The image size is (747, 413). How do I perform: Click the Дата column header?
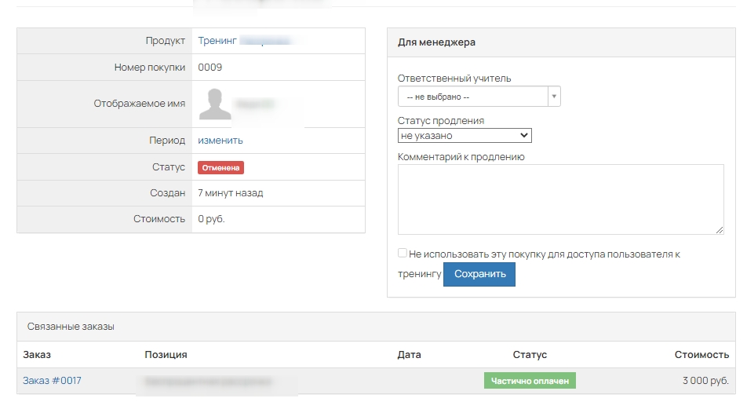[x=409, y=355]
